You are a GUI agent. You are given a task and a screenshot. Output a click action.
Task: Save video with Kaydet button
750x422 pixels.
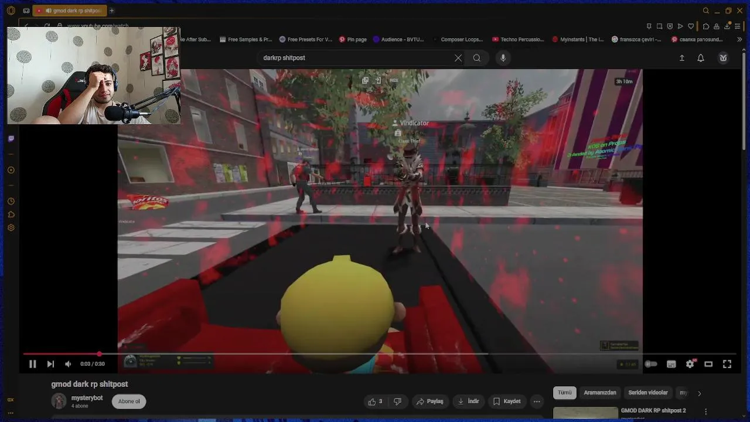[x=507, y=401]
